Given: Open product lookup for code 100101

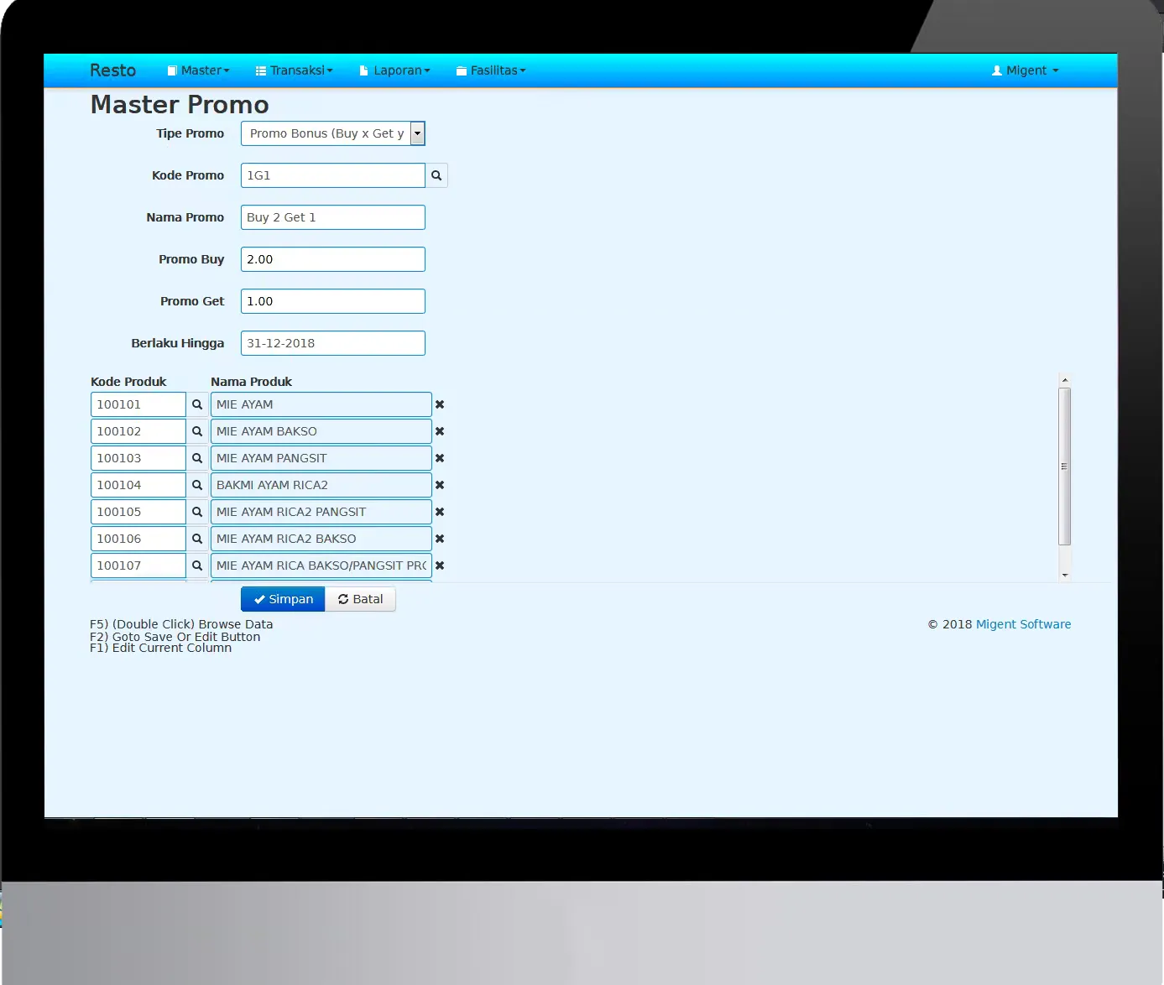Looking at the screenshot, I should (197, 404).
